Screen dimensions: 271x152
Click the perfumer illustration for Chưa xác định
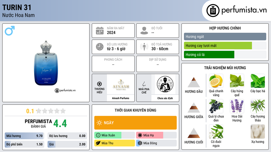point(165,84)
